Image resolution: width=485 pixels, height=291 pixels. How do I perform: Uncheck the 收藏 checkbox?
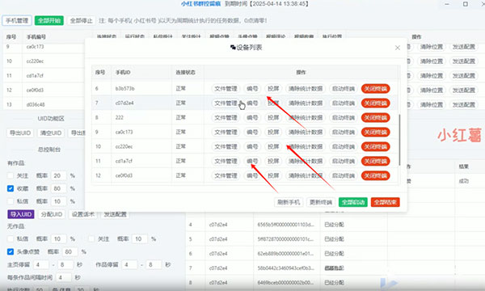pos(11,188)
